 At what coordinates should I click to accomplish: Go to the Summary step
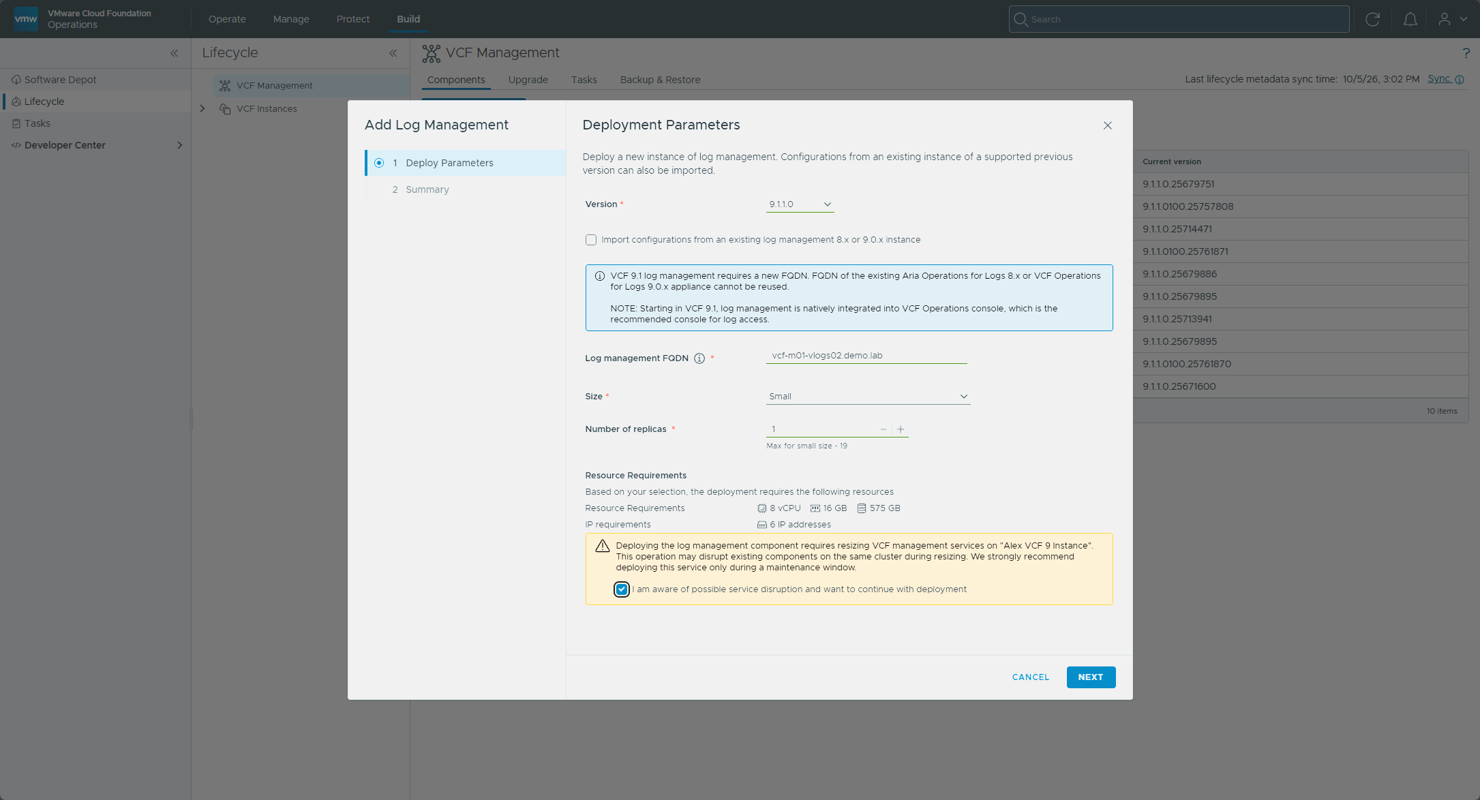tap(427, 189)
